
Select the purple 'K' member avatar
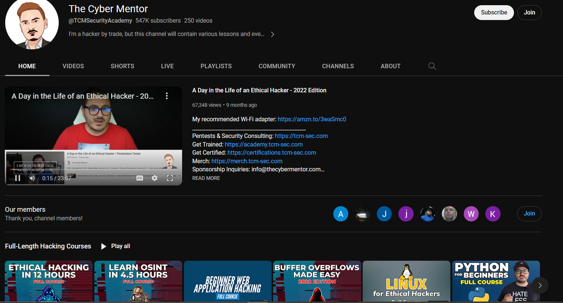(493, 214)
